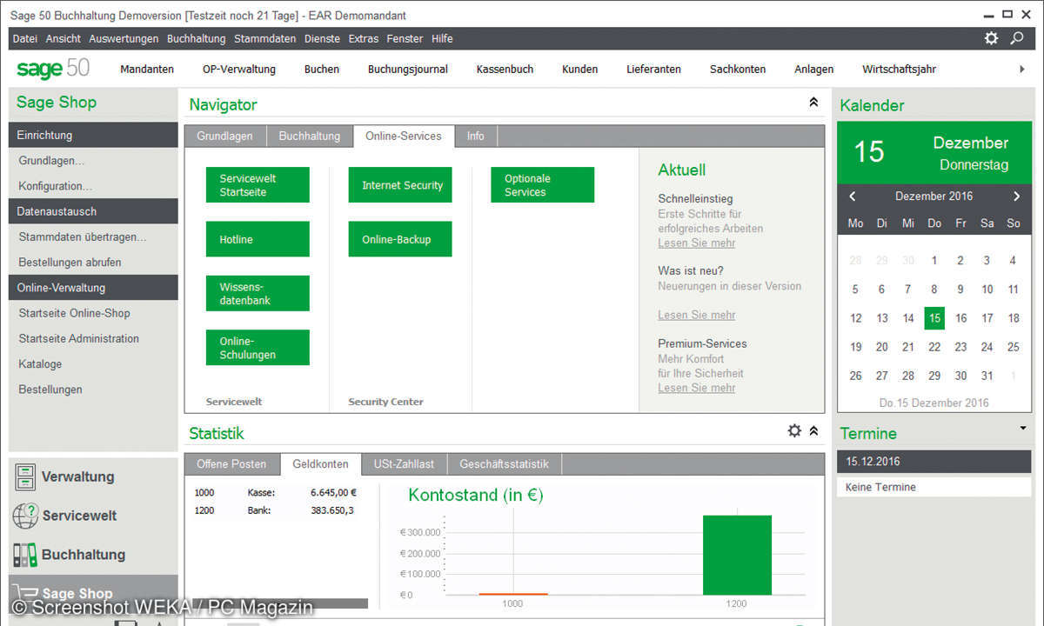This screenshot has width=1044, height=626.
Task: Open Online-Schulungen
Action: pos(258,348)
